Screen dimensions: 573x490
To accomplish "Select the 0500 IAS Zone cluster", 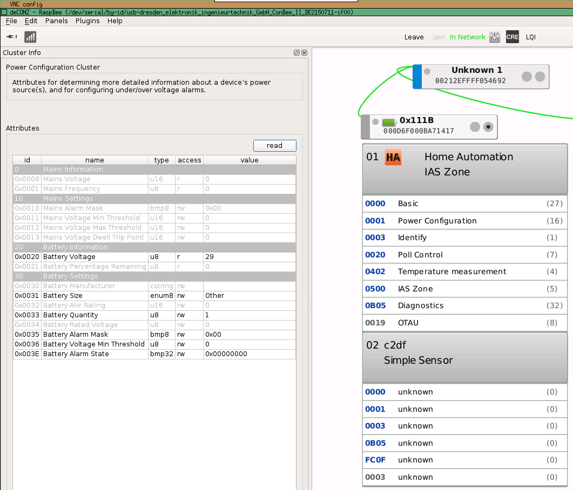I will (465, 289).
